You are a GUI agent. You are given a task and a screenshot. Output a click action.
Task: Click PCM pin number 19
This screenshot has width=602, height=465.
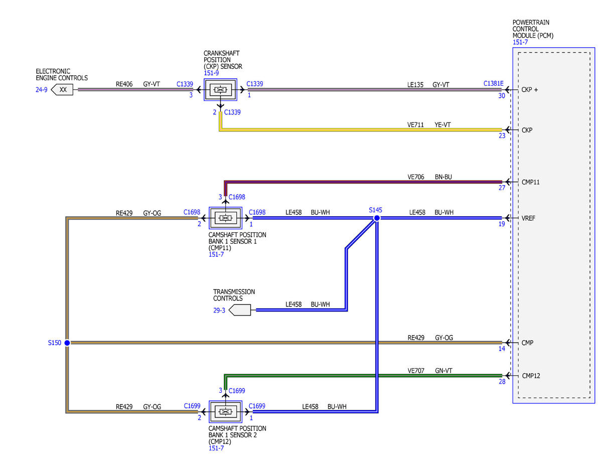pyautogui.click(x=502, y=224)
